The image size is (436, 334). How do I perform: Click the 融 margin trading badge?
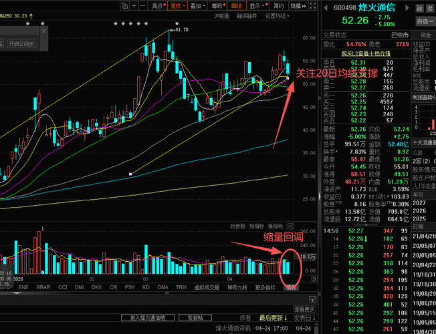point(419,8)
